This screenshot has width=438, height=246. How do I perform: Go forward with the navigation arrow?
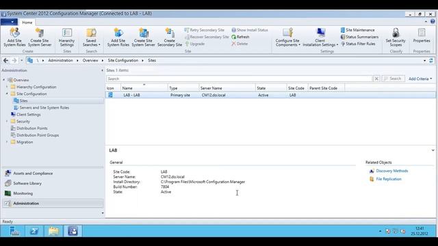14,60
